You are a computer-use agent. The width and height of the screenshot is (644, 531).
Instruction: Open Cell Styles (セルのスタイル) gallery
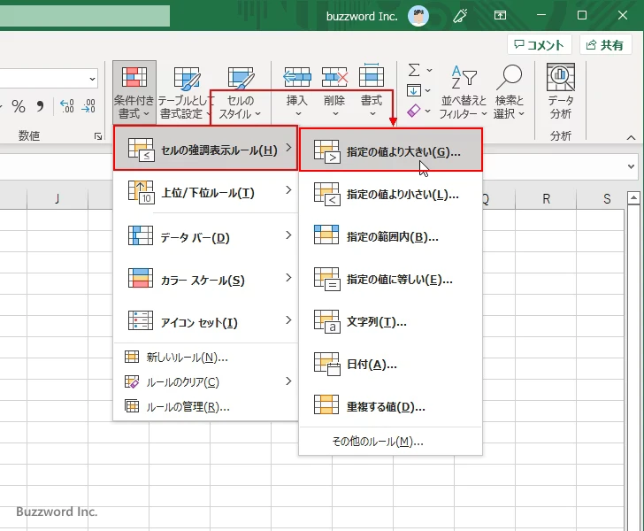[241, 80]
